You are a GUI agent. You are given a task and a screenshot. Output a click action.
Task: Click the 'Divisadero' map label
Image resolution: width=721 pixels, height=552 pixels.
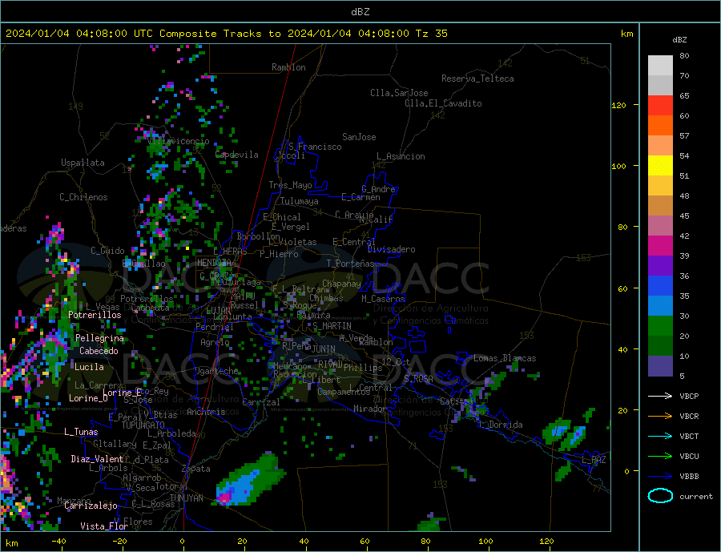(x=391, y=249)
